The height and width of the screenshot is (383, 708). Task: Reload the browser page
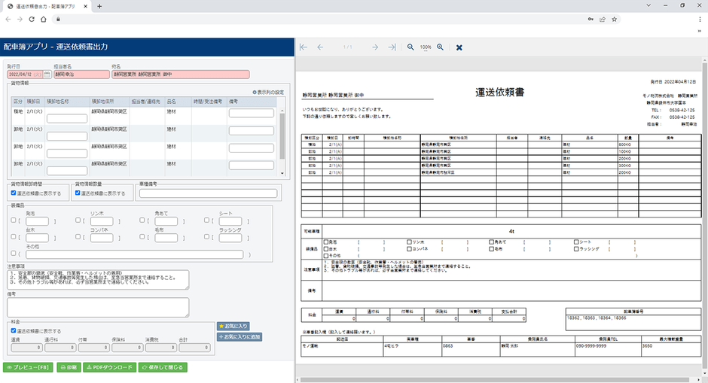click(34, 19)
